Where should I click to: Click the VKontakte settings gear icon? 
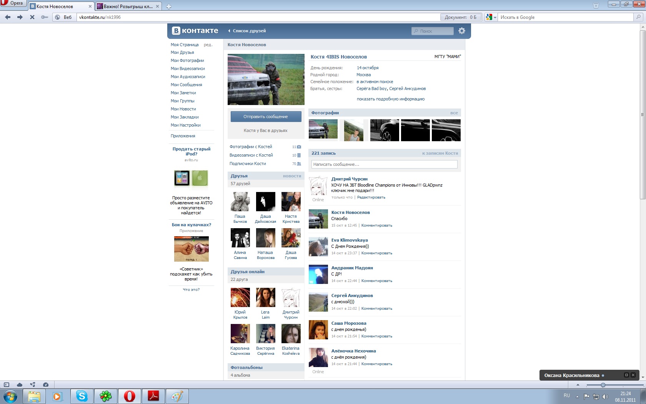click(x=462, y=31)
